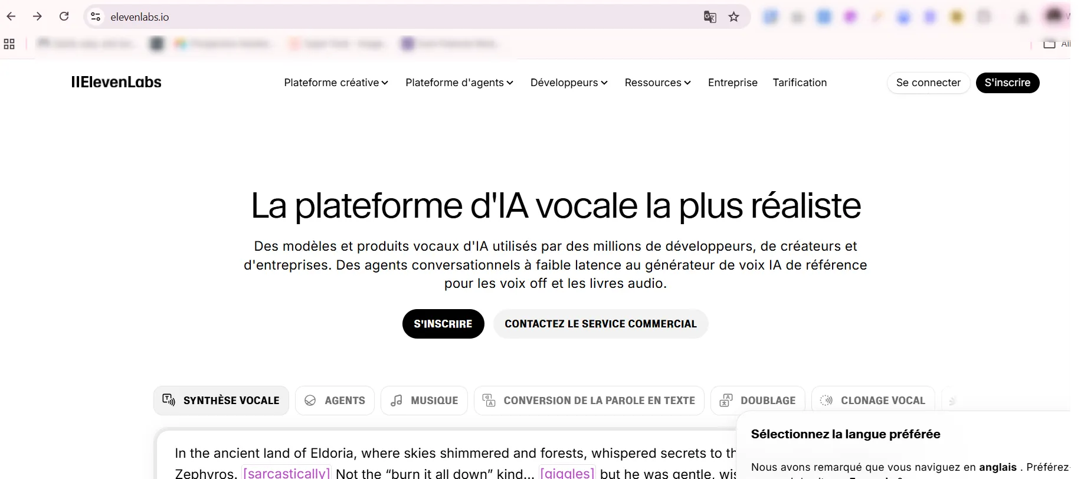1084x479 pixels.
Task: Click Contactez le service commercial
Action: click(x=601, y=324)
